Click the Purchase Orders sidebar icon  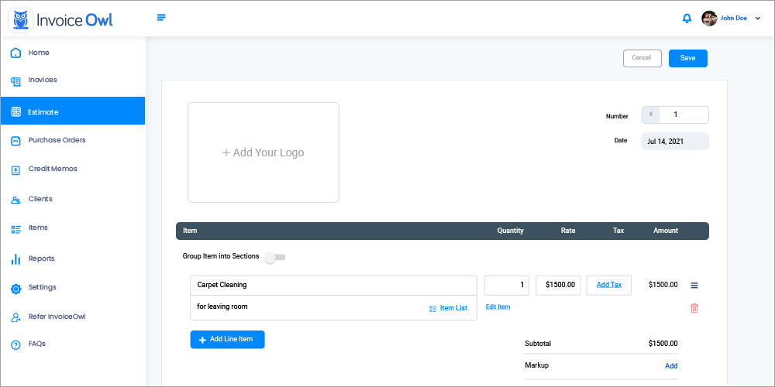click(15, 141)
